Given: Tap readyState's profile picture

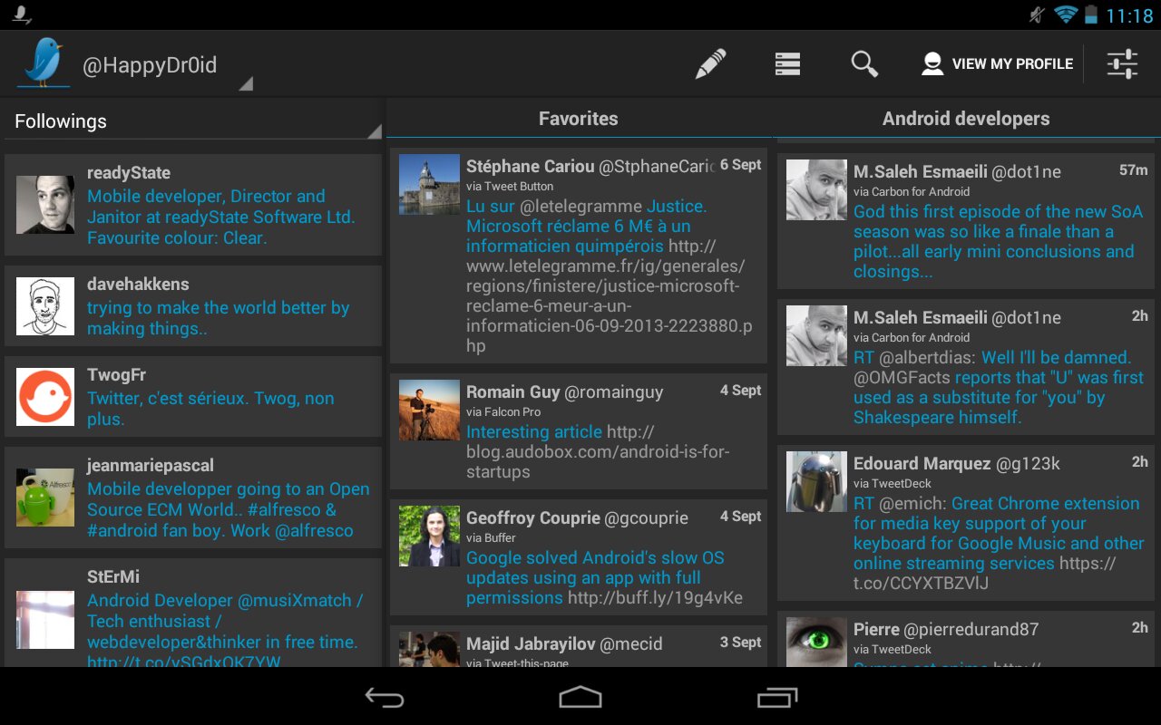Looking at the screenshot, I should pos(45,205).
